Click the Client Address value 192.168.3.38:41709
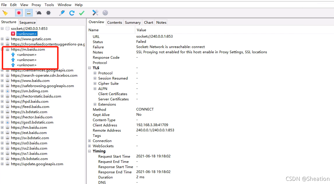 [152, 125]
